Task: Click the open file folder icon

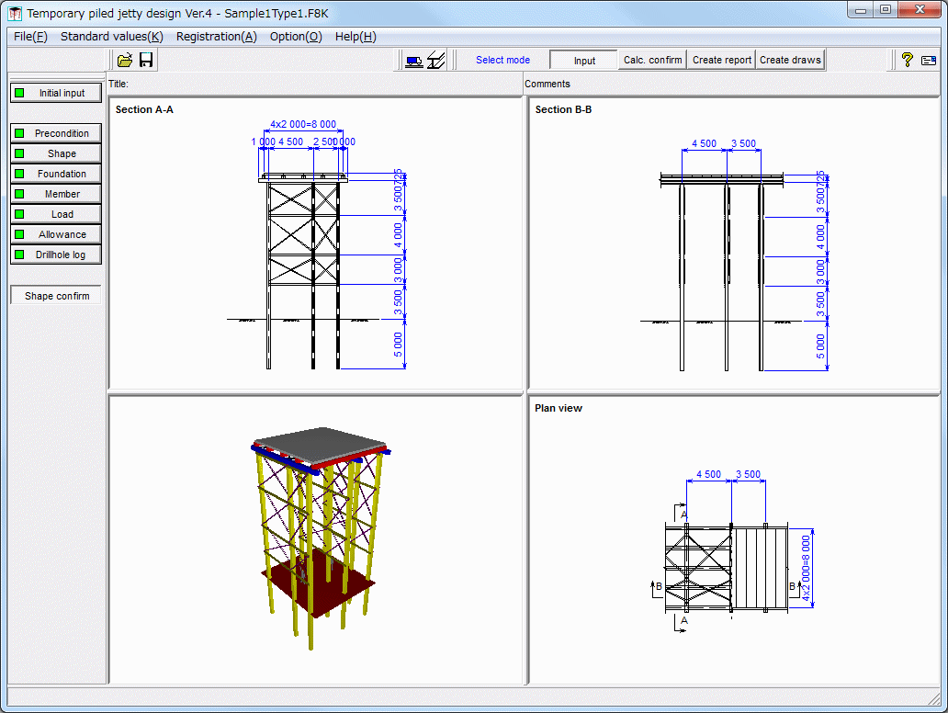Action: pyautogui.click(x=125, y=60)
